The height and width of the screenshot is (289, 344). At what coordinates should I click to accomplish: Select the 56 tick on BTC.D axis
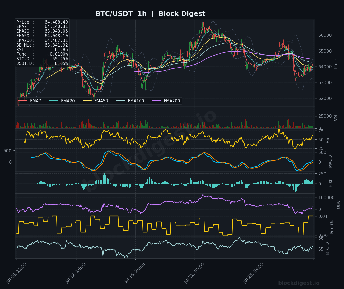coord(321,238)
